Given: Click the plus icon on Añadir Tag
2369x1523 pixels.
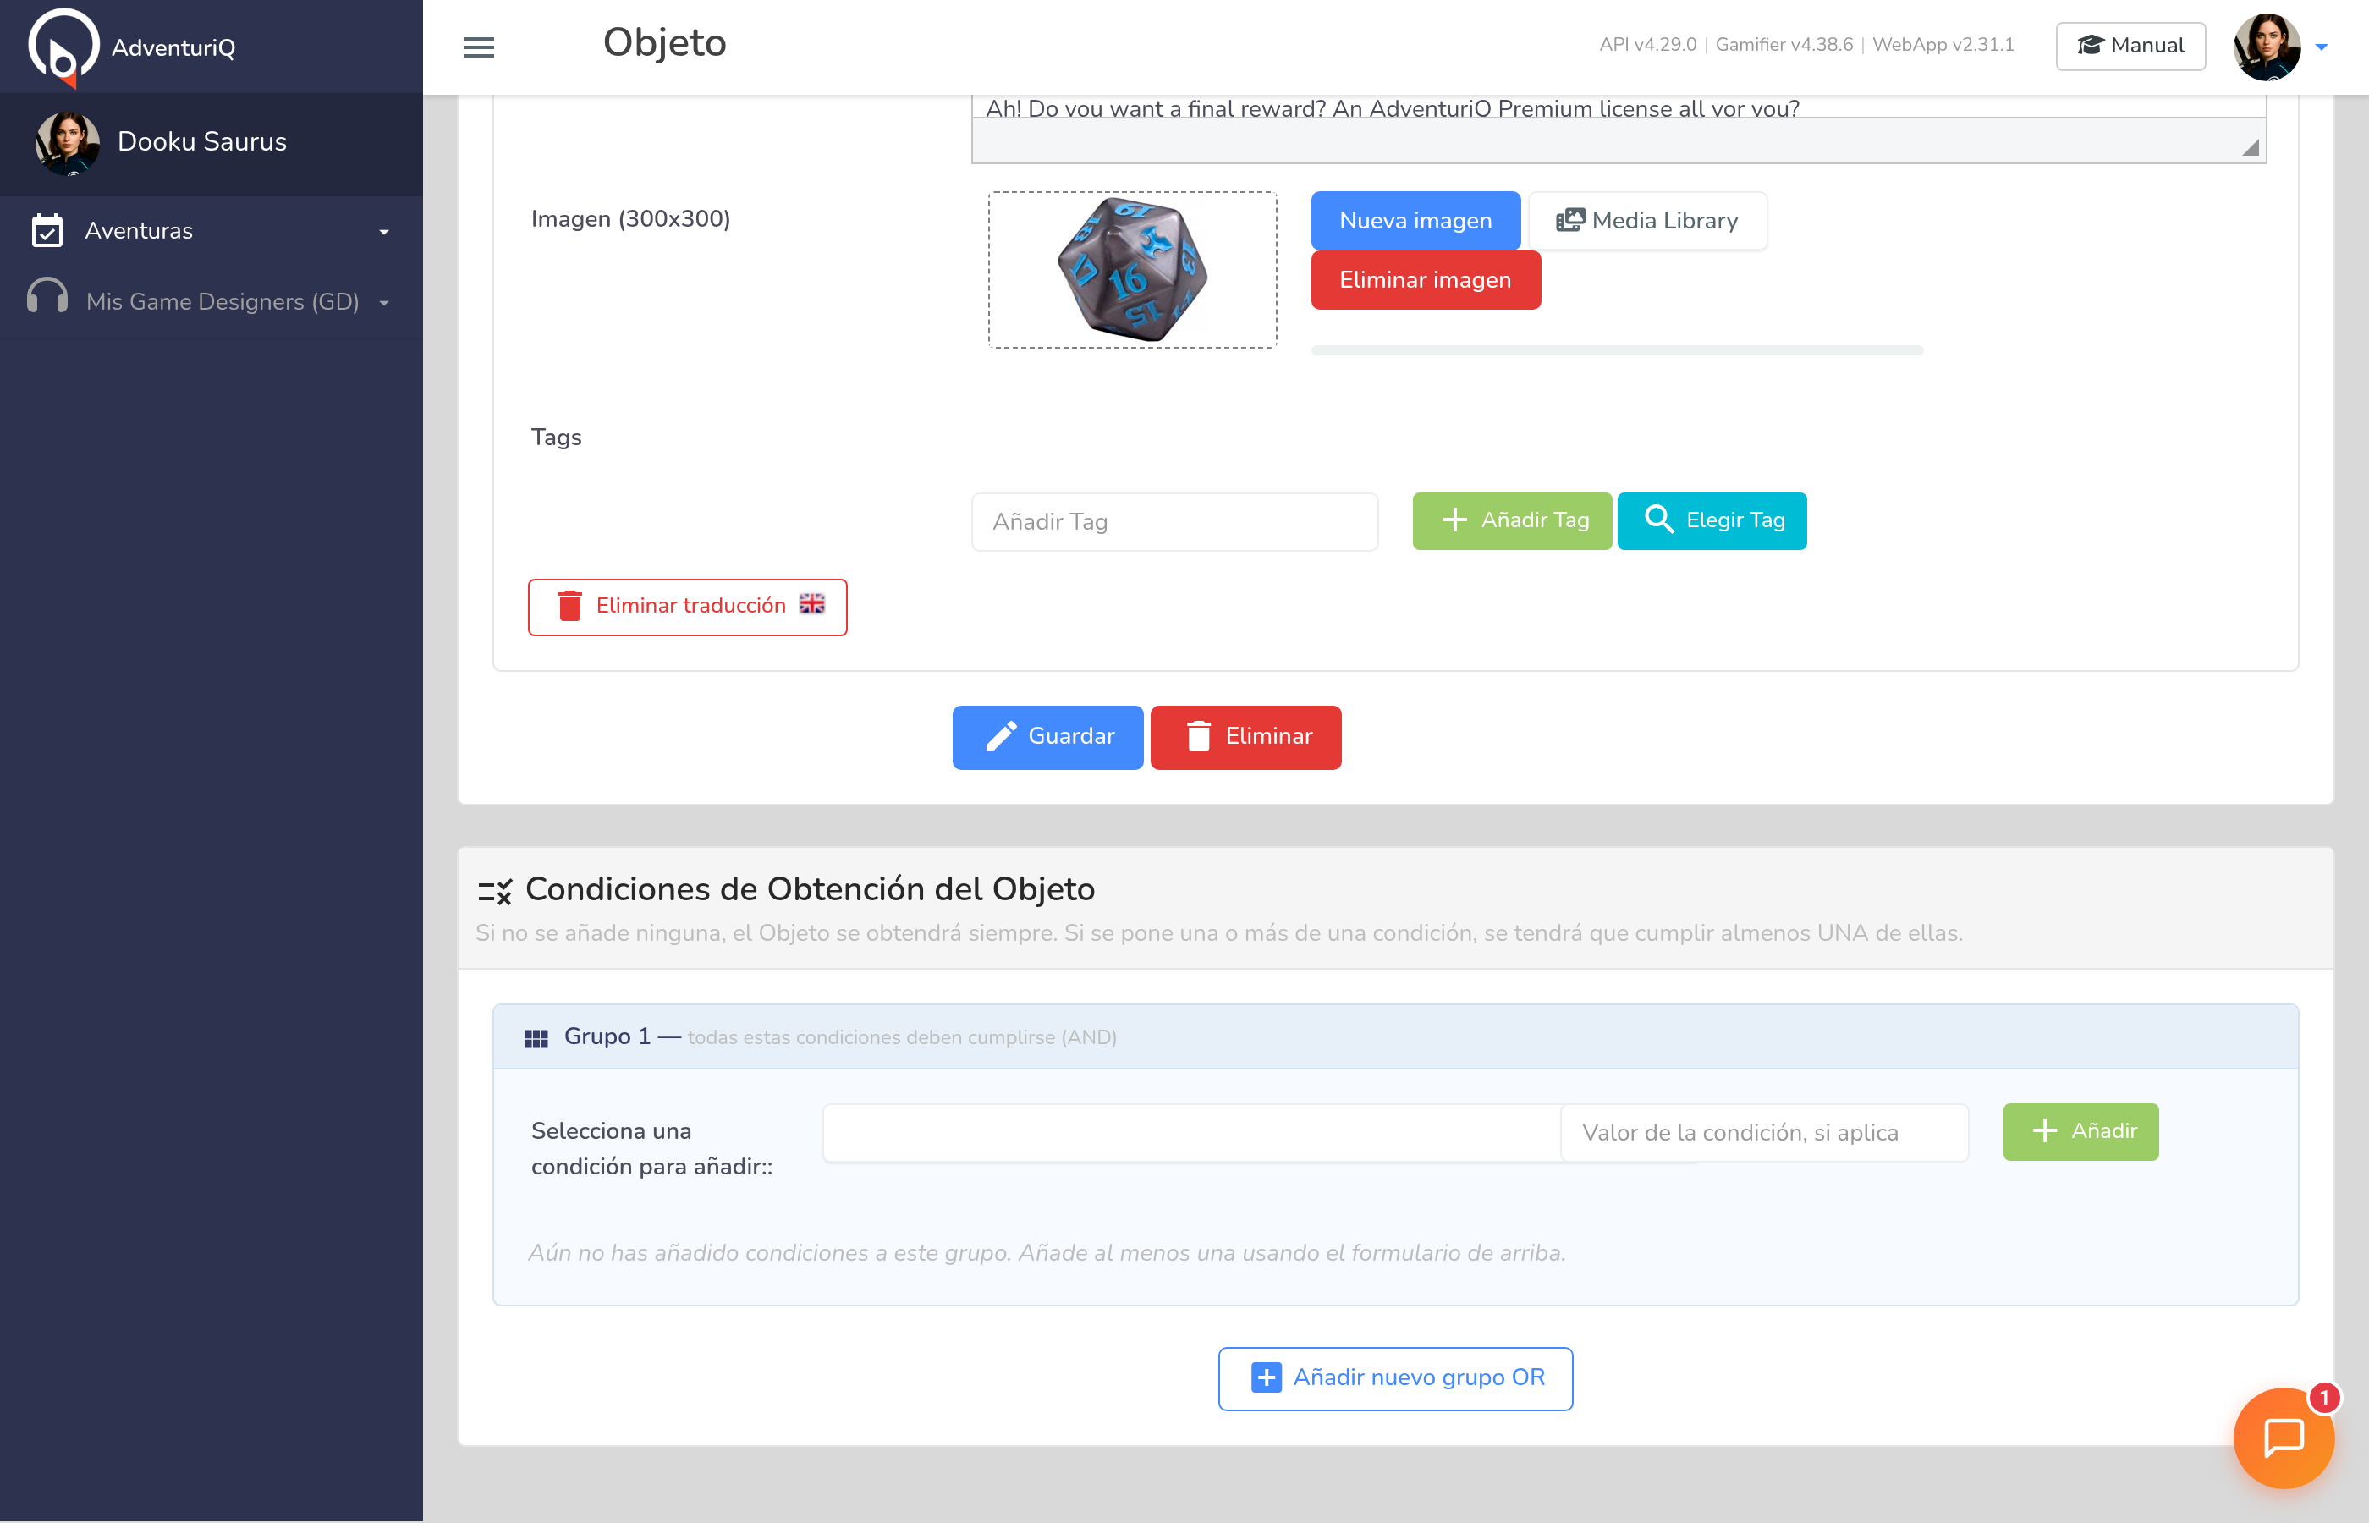Looking at the screenshot, I should point(1454,520).
